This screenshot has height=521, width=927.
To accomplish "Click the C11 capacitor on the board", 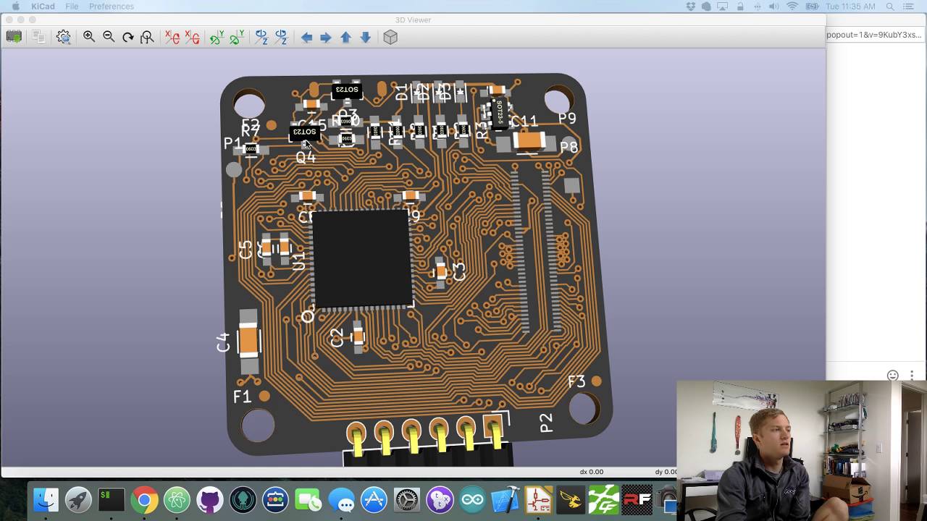I will click(529, 141).
